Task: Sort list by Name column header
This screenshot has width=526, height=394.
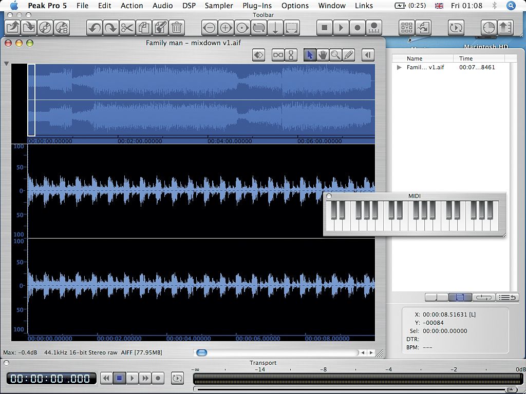Action: 423,58
